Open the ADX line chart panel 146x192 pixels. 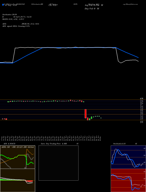(18, 157)
